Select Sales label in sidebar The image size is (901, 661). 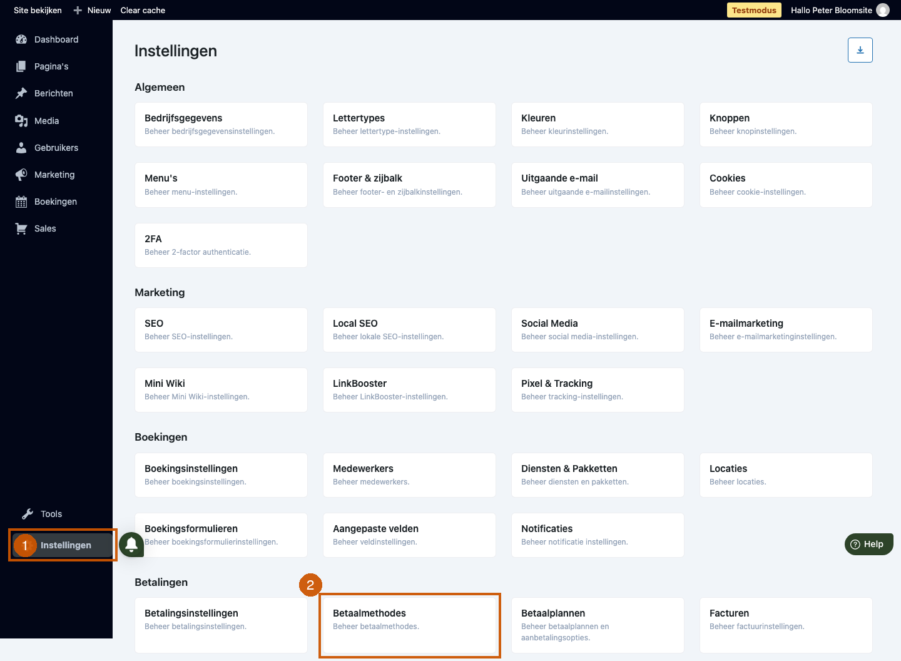[x=45, y=228]
